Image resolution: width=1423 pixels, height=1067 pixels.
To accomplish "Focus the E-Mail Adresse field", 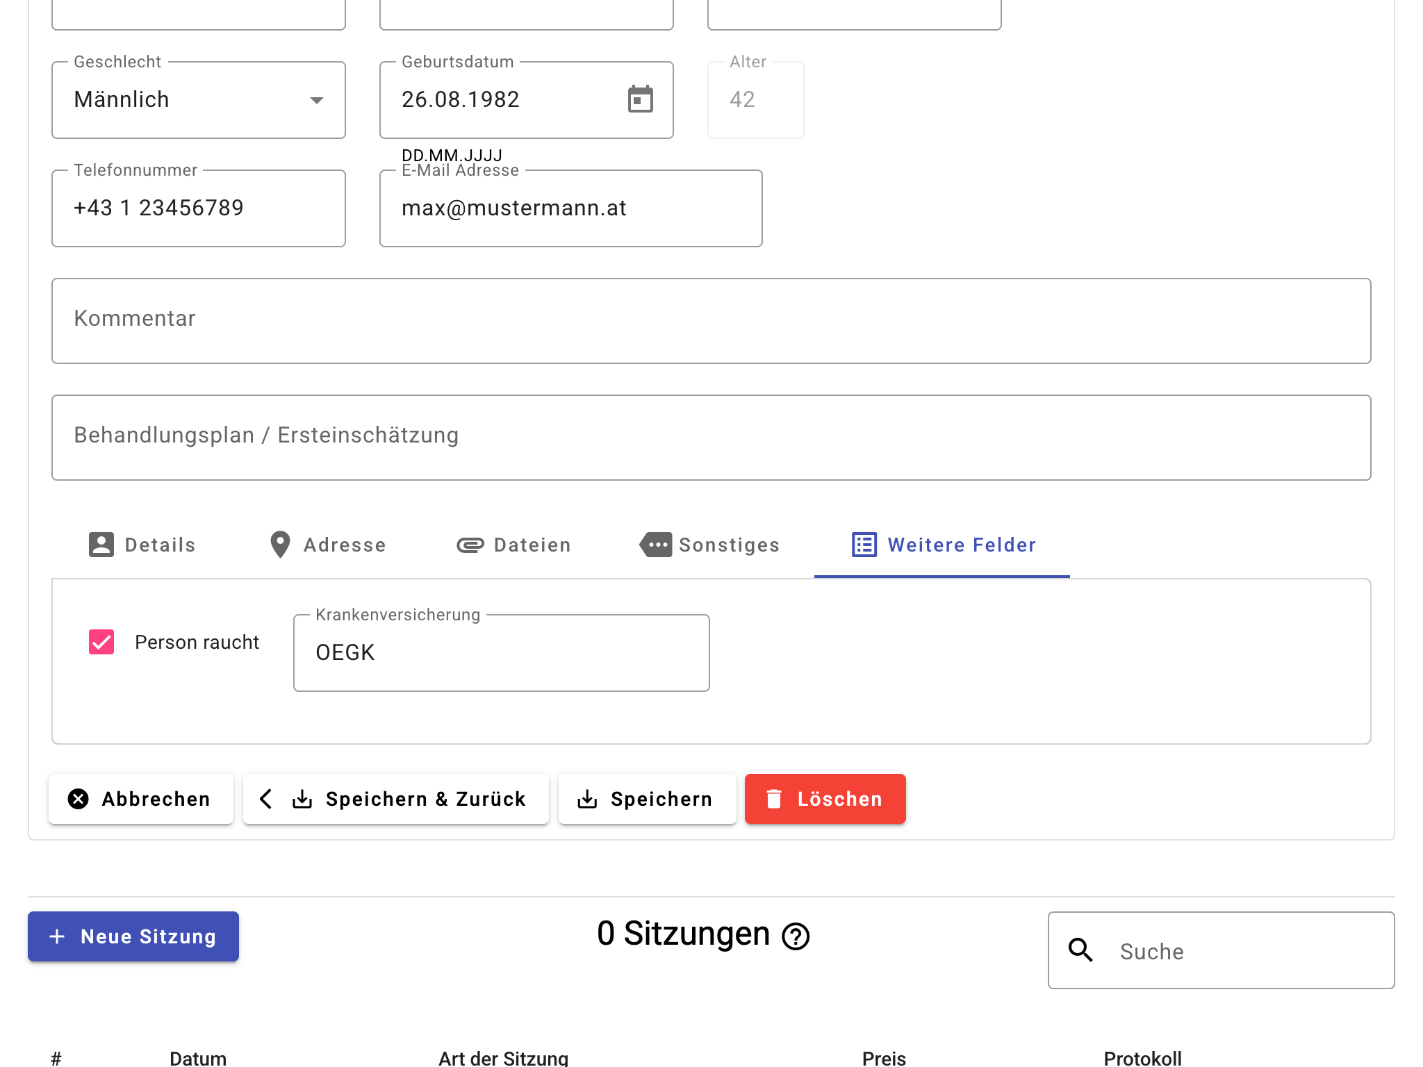I will point(571,208).
